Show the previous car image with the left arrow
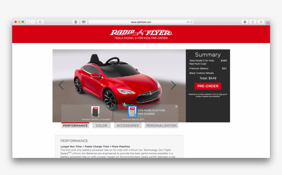The height and width of the screenshot is (175, 282). click(61, 85)
